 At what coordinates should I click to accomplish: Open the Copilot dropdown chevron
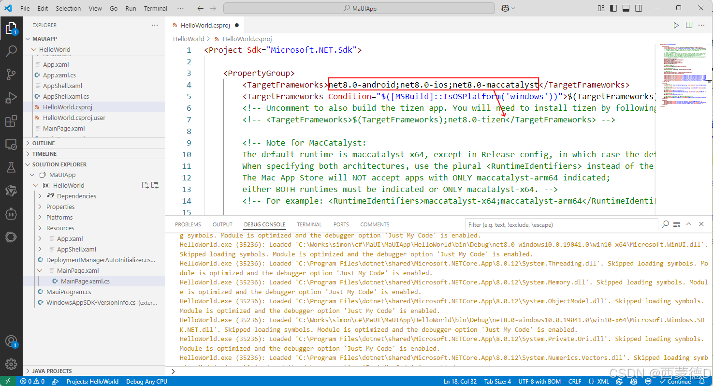coord(513,8)
